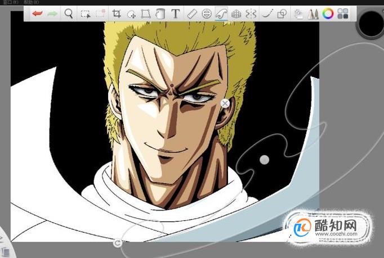This screenshot has width=384, height=258.
Task: Click the black color puck
Action: (371, 24)
